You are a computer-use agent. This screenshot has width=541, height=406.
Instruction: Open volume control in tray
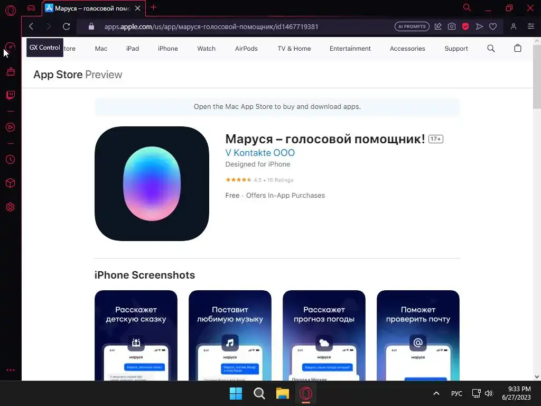click(489, 393)
